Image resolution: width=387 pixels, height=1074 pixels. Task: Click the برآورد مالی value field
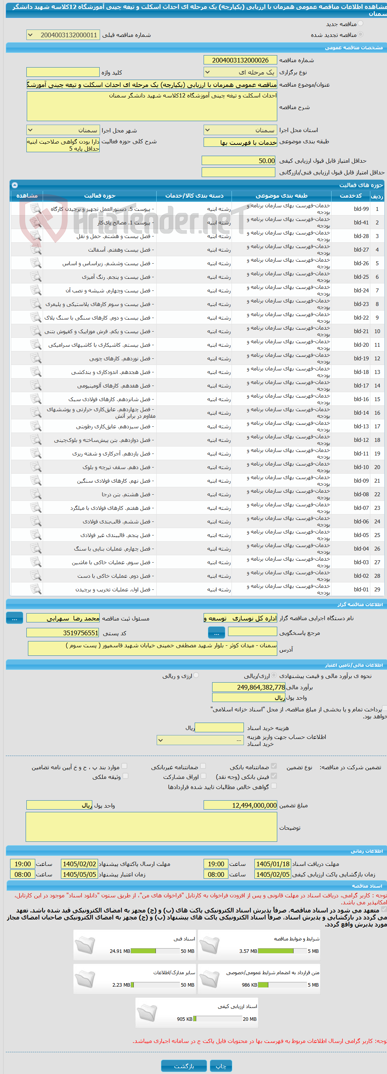[249, 687]
